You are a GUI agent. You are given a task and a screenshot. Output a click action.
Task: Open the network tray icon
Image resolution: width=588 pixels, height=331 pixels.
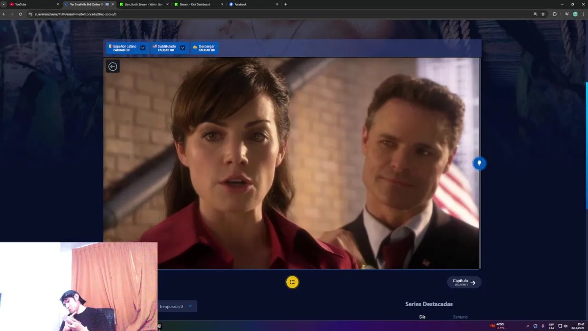(x=560, y=326)
